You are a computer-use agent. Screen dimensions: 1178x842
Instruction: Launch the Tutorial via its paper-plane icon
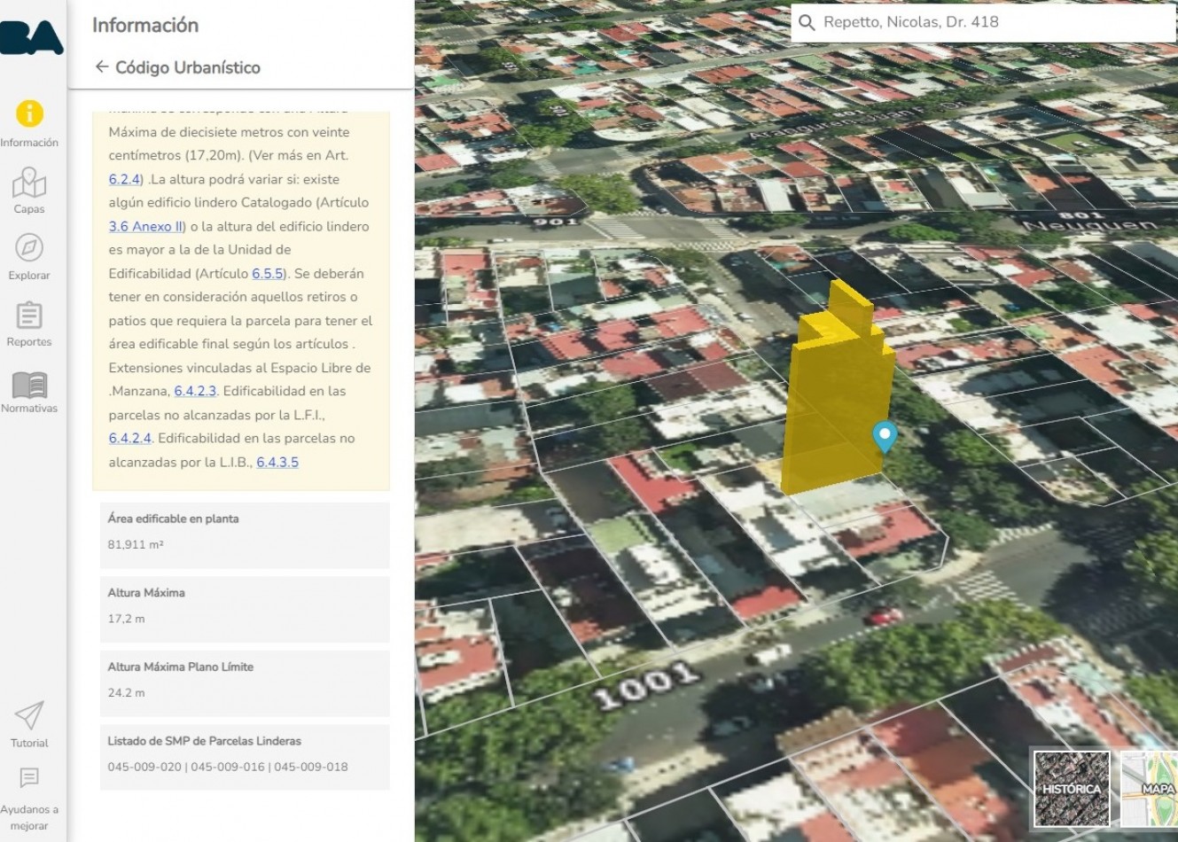click(29, 716)
